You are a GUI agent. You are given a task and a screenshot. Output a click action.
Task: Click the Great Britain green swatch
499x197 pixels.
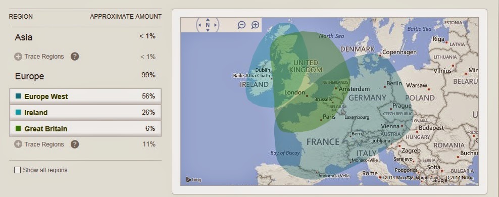pyautogui.click(x=18, y=128)
